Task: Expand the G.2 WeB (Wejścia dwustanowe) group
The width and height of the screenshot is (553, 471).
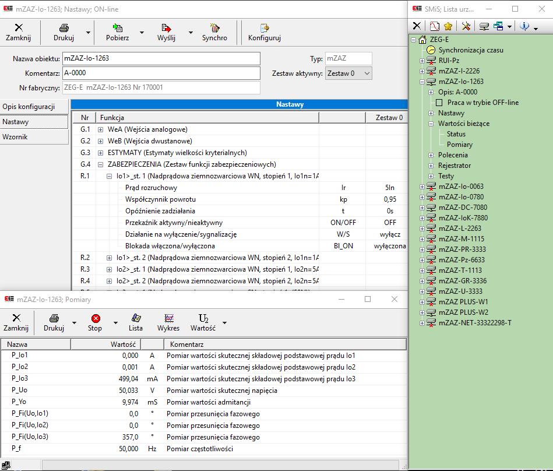Action: pyautogui.click(x=100, y=142)
